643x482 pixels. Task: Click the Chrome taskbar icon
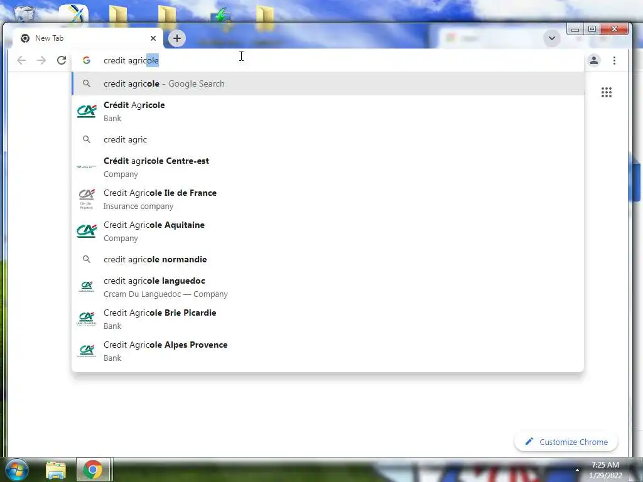[93, 469]
